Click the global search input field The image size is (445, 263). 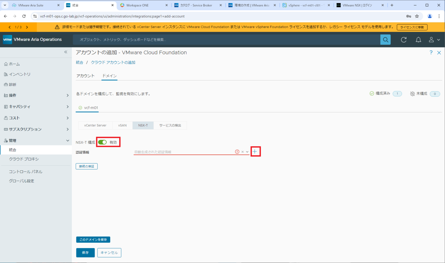pos(227,40)
